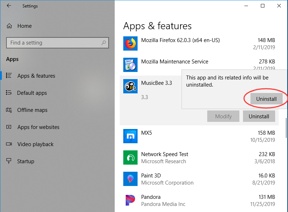Click the Home icon in sidebar

click(9, 26)
